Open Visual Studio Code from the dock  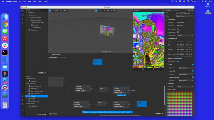pos(5,60)
